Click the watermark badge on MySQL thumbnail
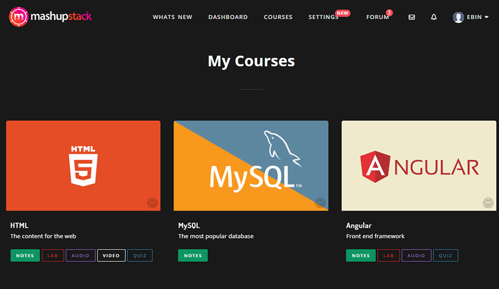Viewport: 499px width, 289px height. click(x=320, y=203)
